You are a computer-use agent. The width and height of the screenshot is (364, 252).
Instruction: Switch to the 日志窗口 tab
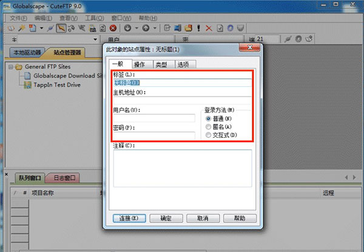[x=64, y=178]
